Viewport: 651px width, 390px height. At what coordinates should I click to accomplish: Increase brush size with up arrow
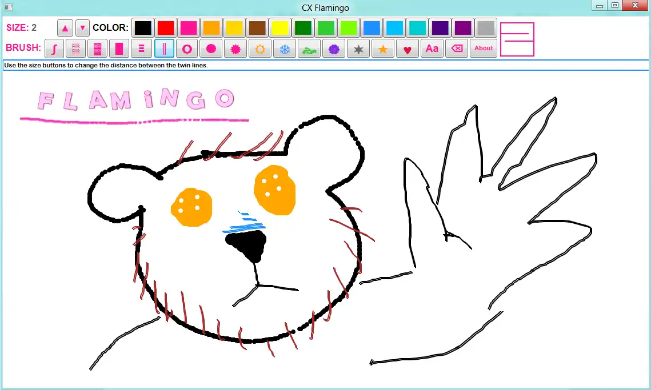coord(65,28)
